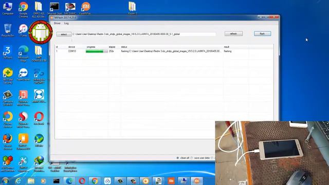329x185 pixels.
Task: Open the Recycle Bin
Action: pos(8,30)
